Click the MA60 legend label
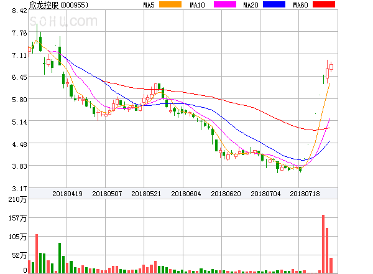 (x=300, y=5)
